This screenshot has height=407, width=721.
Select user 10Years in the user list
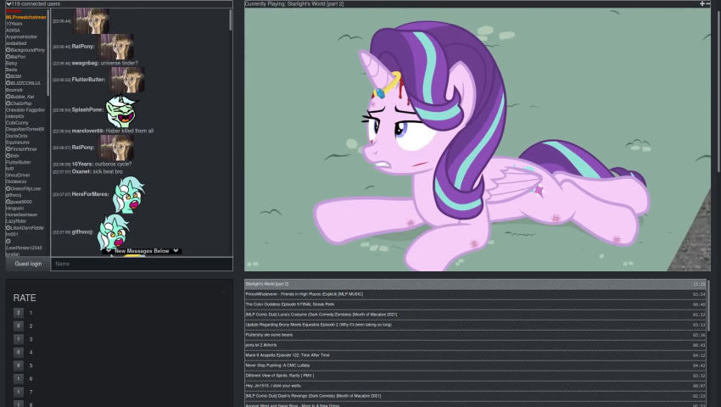tap(14, 24)
